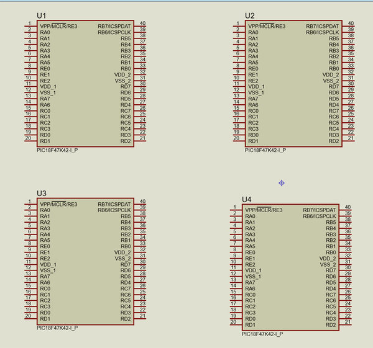Screen dimensions: 373x348
Task: Click the RB0 pin label on U1
Action: 126,69
